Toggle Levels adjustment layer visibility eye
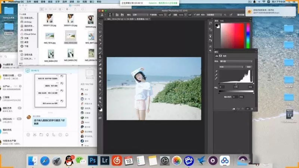Screen dimensions: 299x168 (247, 109)
